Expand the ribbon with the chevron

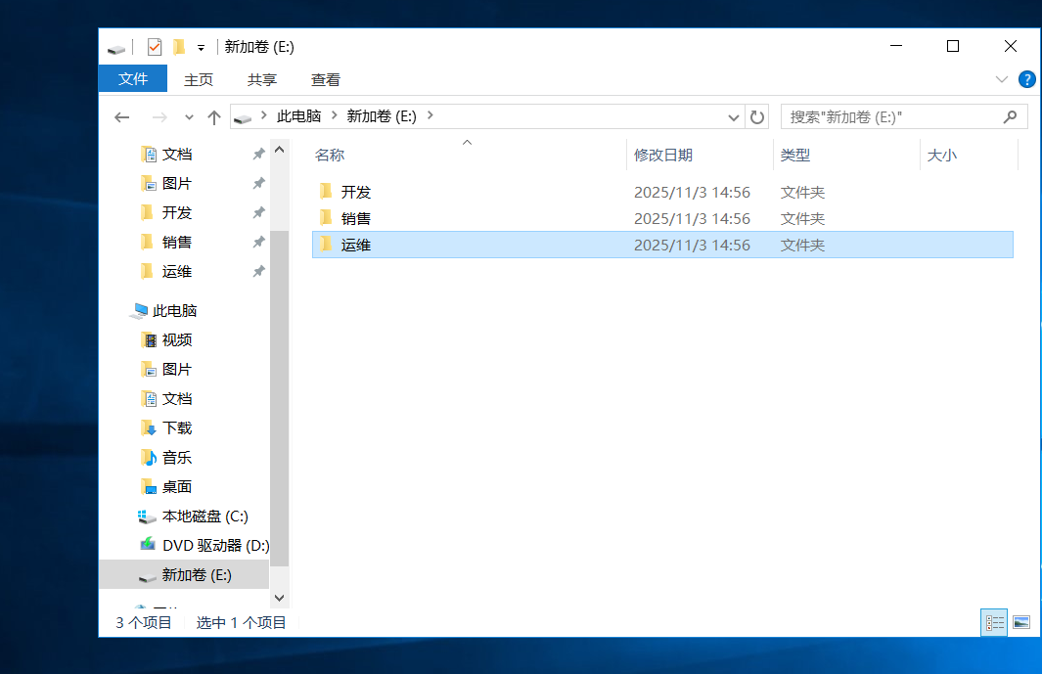[1002, 80]
